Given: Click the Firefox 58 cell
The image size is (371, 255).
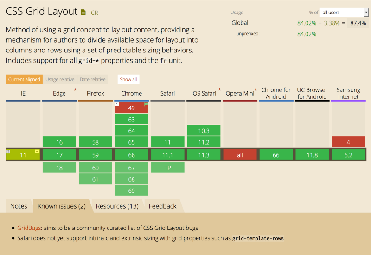Looking at the screenshot, I should click(x=96, y=142).
